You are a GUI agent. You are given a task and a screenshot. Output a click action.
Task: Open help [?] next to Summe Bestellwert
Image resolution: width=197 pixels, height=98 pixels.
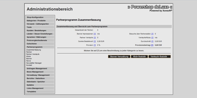coord(95,41)
